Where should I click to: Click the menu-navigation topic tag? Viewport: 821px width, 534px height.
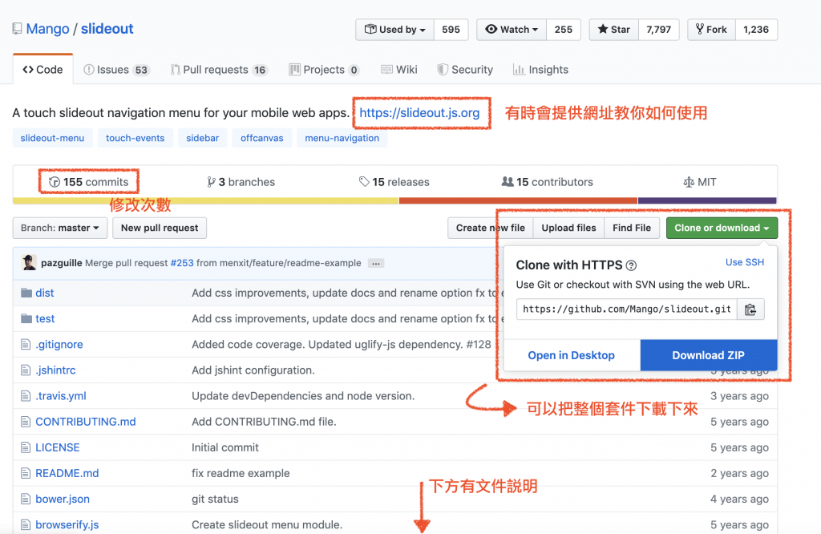point(342,138)
